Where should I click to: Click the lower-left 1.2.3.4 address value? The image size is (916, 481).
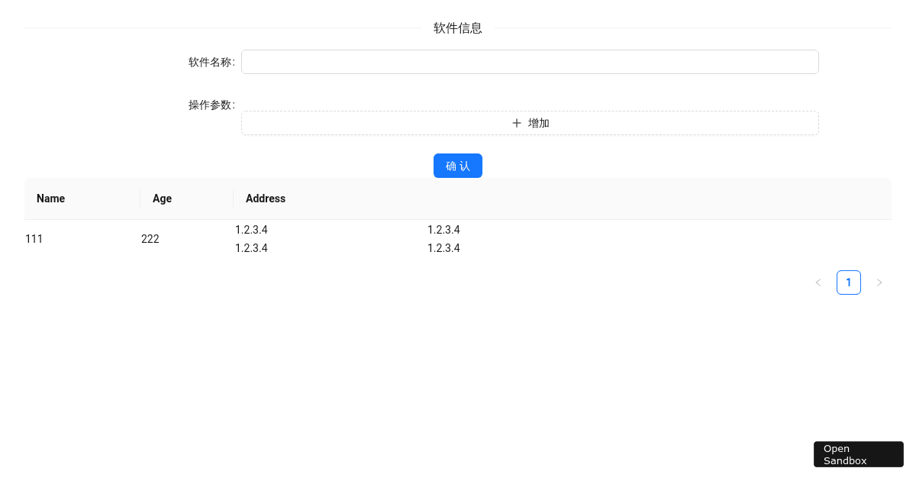[x=251, y=248]
